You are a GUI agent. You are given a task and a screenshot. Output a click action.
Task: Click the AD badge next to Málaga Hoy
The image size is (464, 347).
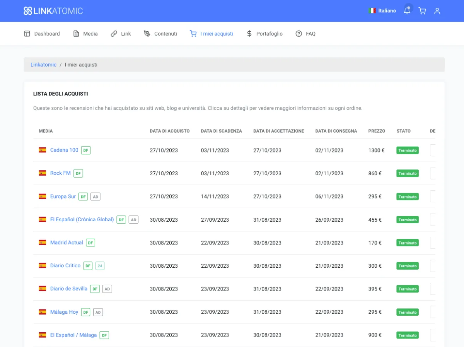98,312
